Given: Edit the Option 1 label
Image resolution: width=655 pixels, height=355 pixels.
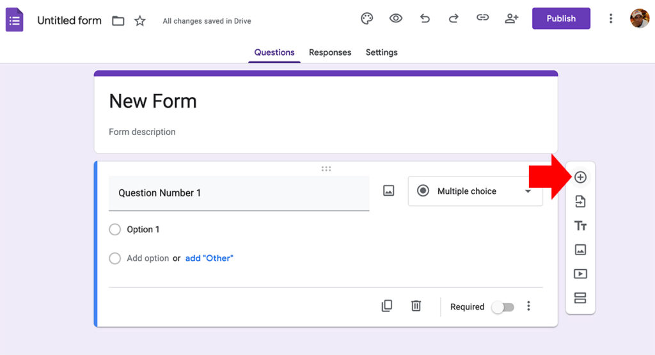Looking at the screenshot, I should tap(143, 229).
